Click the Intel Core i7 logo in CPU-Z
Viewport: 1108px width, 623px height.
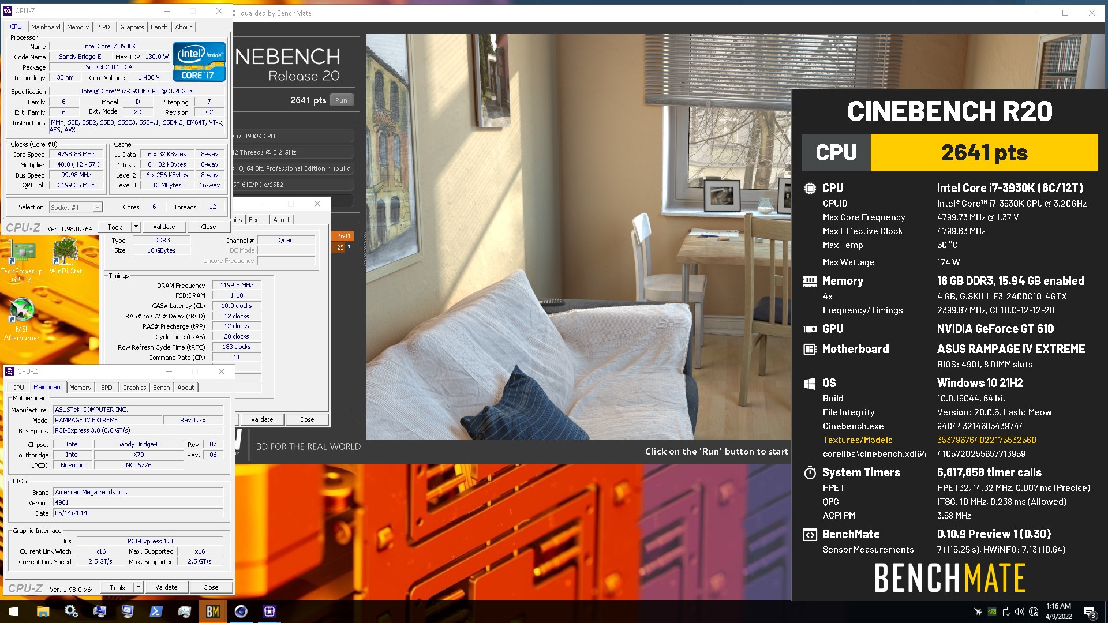pos(199,62)
